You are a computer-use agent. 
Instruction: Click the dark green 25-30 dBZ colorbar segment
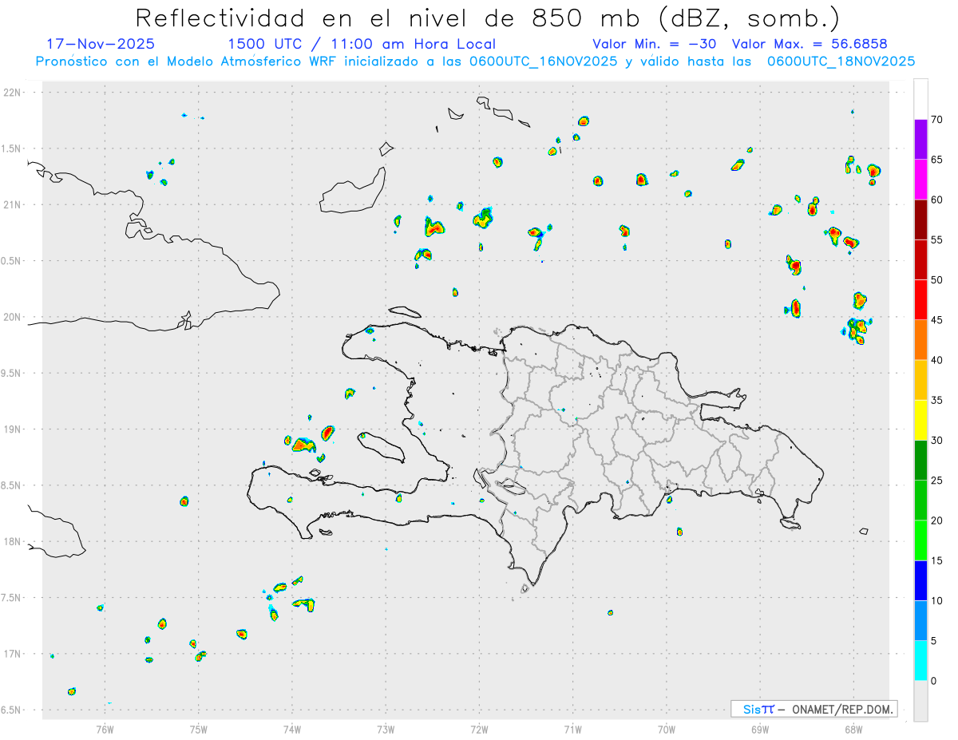pos(920,461)
